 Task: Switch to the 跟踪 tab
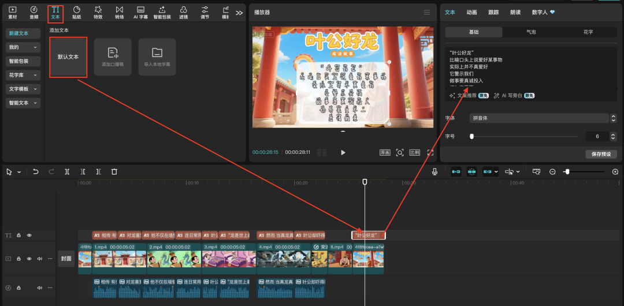493,12
